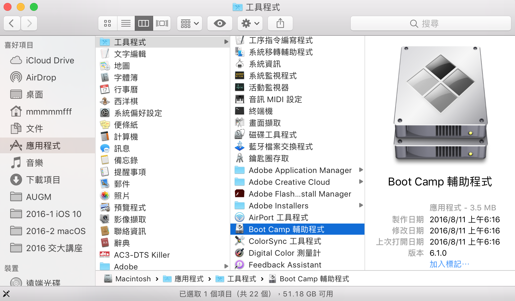
Task: Select the AirPort 工具程式 icon
Action: tap(240, 217)
